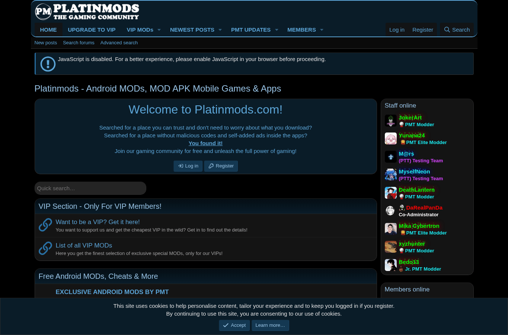Open the New posts link
This screenshot has width=508, height=335.
(46, 43)
